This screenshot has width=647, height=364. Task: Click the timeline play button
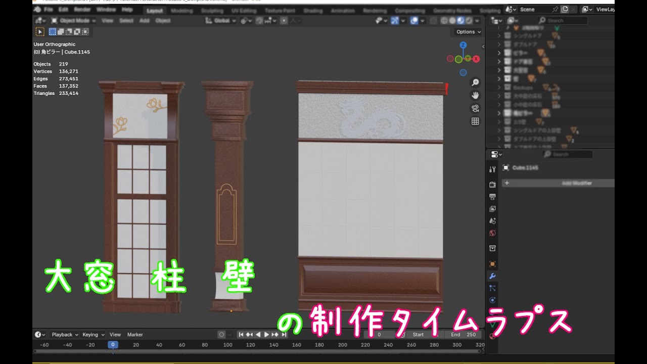pos(266,335)
